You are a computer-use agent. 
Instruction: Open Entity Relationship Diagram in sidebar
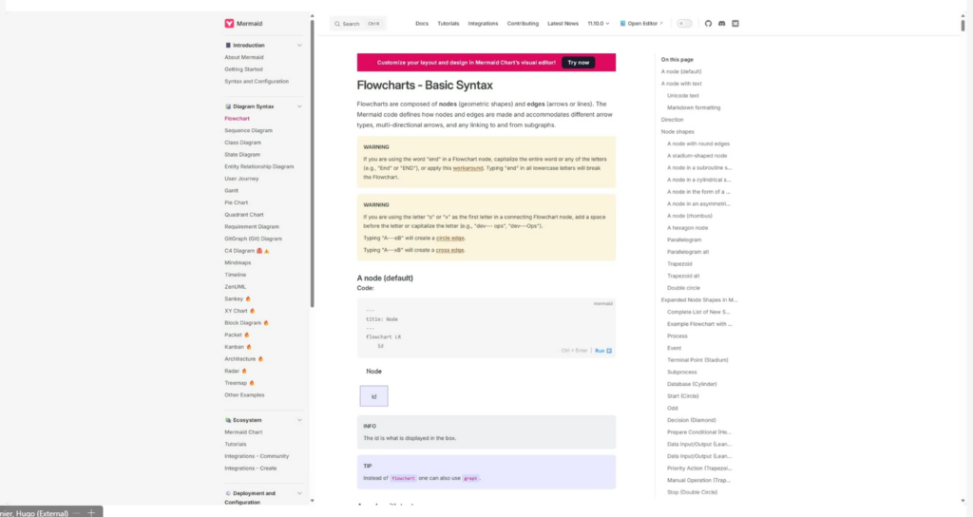coord(258,167)
